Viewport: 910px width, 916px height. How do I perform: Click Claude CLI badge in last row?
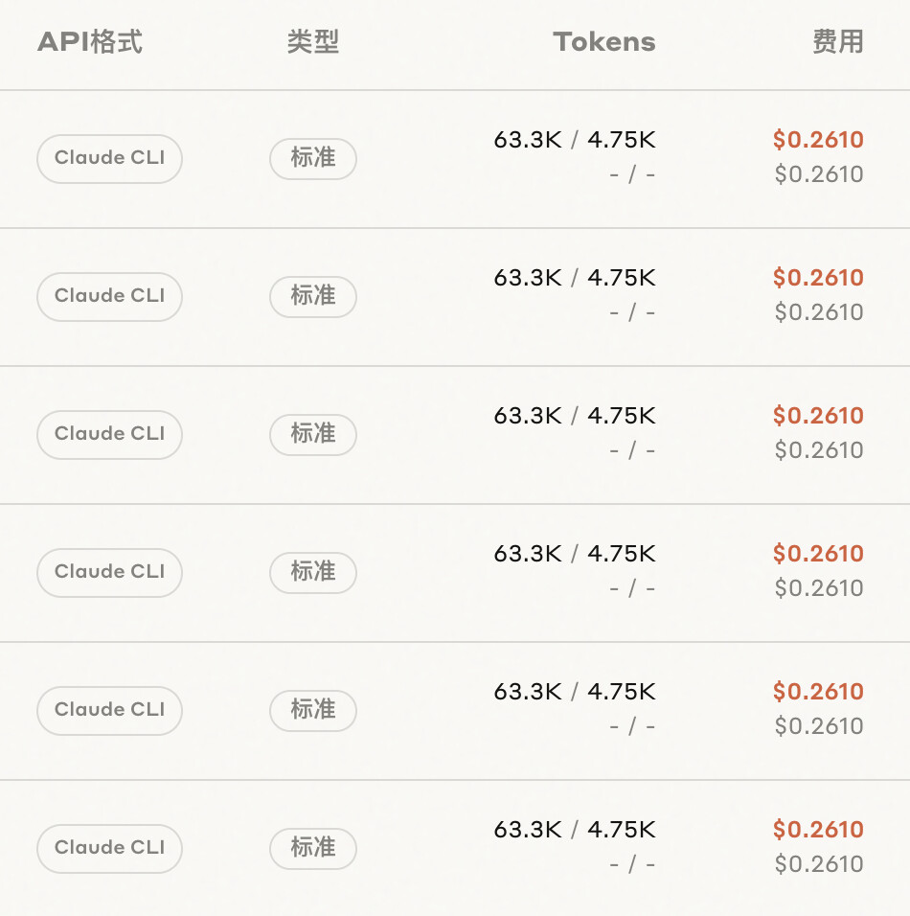110,848
